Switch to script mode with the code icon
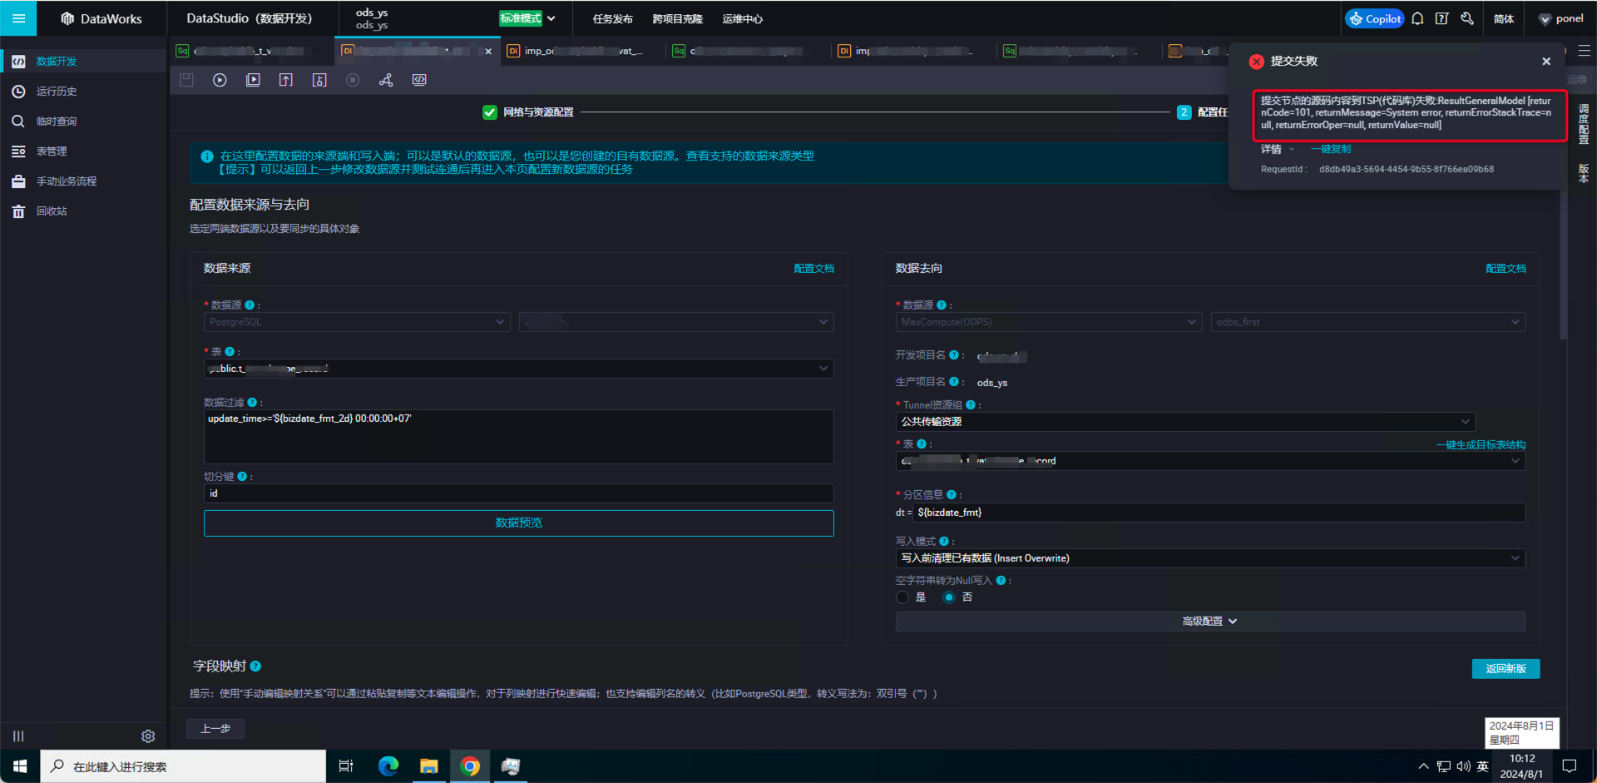Screen dimensions: 1597x783 (419, 80)
